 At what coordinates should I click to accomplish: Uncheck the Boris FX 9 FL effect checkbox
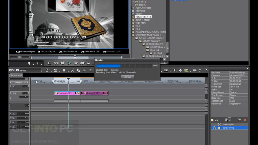[x=214, y=128]
